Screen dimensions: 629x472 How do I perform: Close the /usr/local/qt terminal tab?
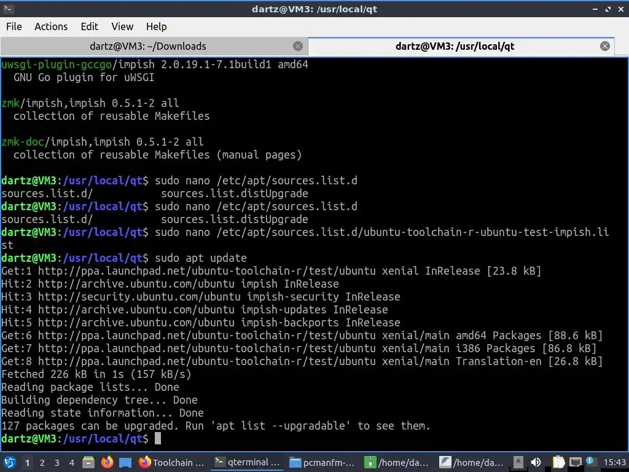pos(605,46)
